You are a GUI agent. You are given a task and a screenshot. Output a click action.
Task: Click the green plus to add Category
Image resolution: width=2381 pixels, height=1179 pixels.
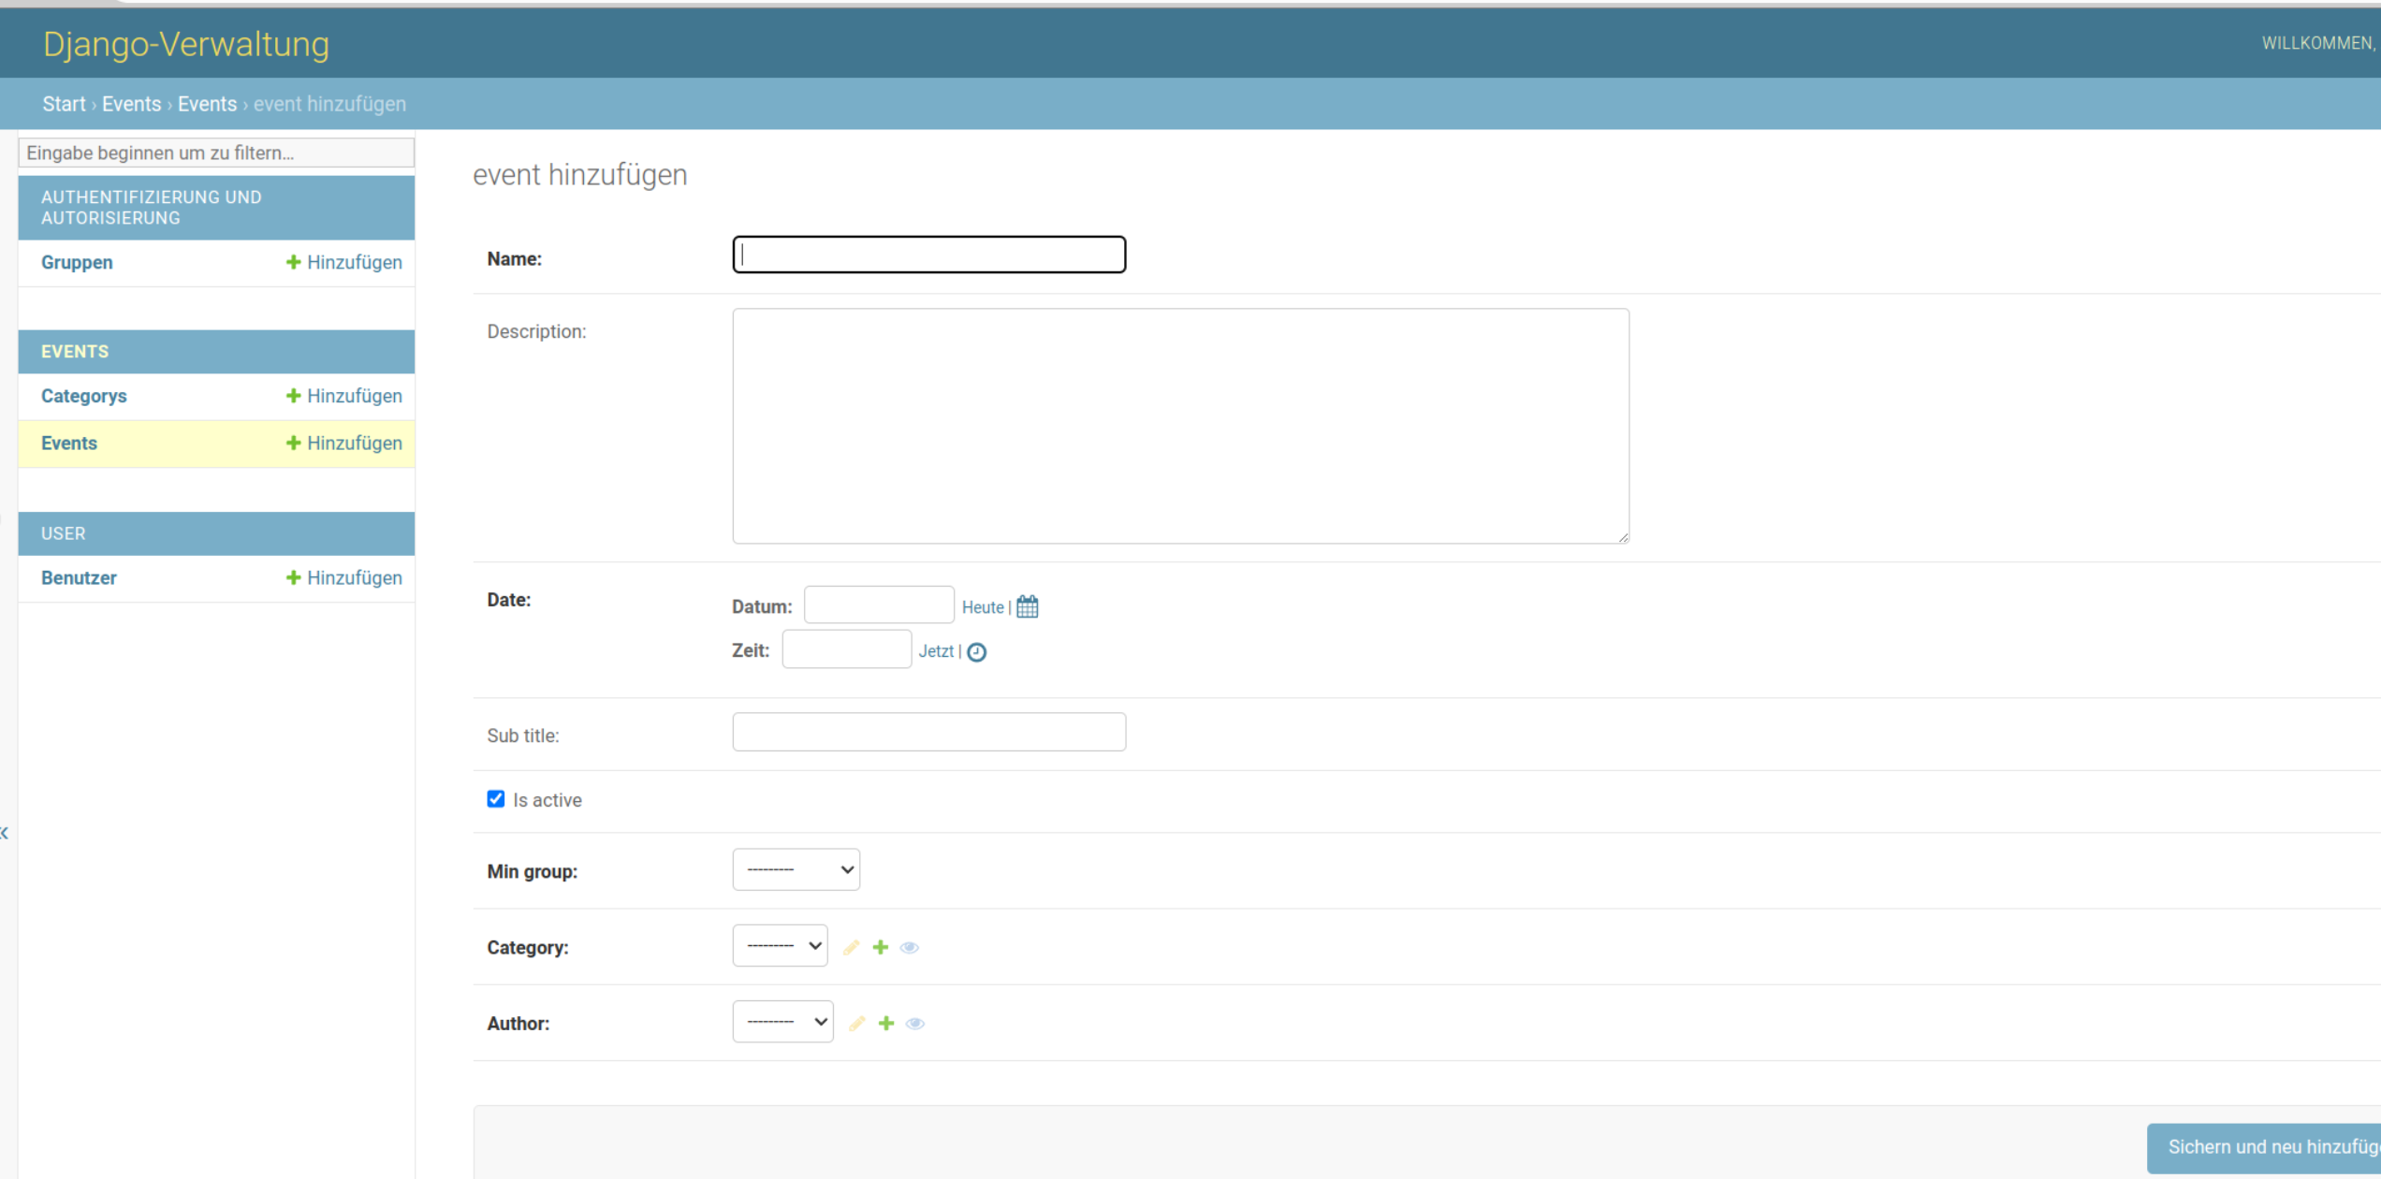(880, 947)
